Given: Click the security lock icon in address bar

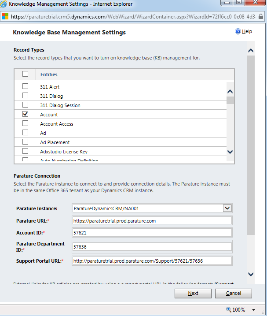Looking at the screenshot, I should tap(260, 16).
